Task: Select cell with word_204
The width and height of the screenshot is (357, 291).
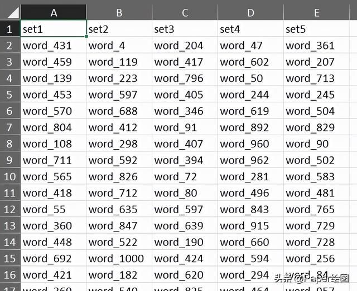Action: point(185,45)
